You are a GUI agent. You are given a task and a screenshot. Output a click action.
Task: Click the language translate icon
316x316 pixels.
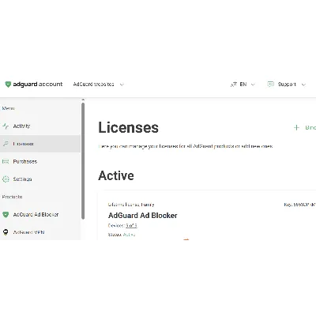234,85
